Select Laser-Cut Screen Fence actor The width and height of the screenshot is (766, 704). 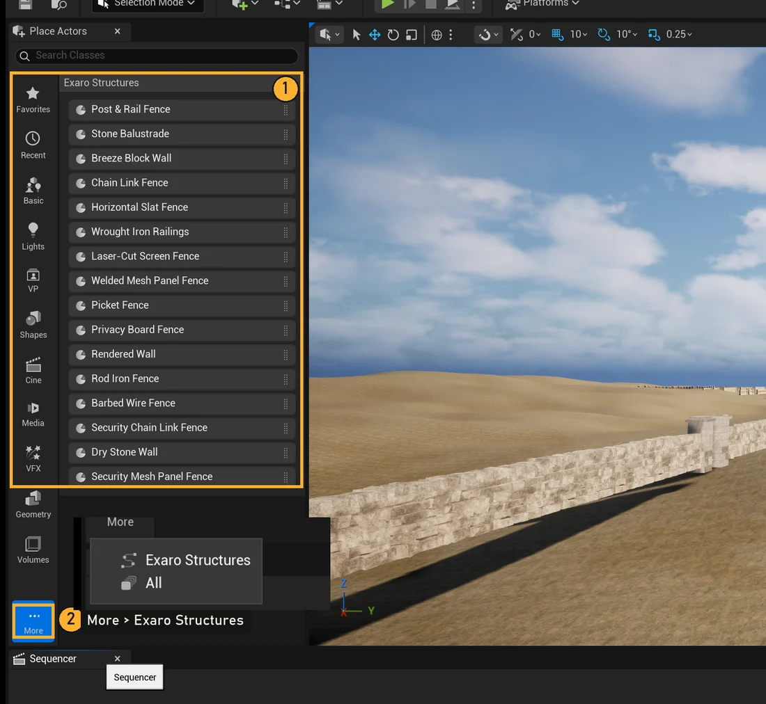click(182, 257)
